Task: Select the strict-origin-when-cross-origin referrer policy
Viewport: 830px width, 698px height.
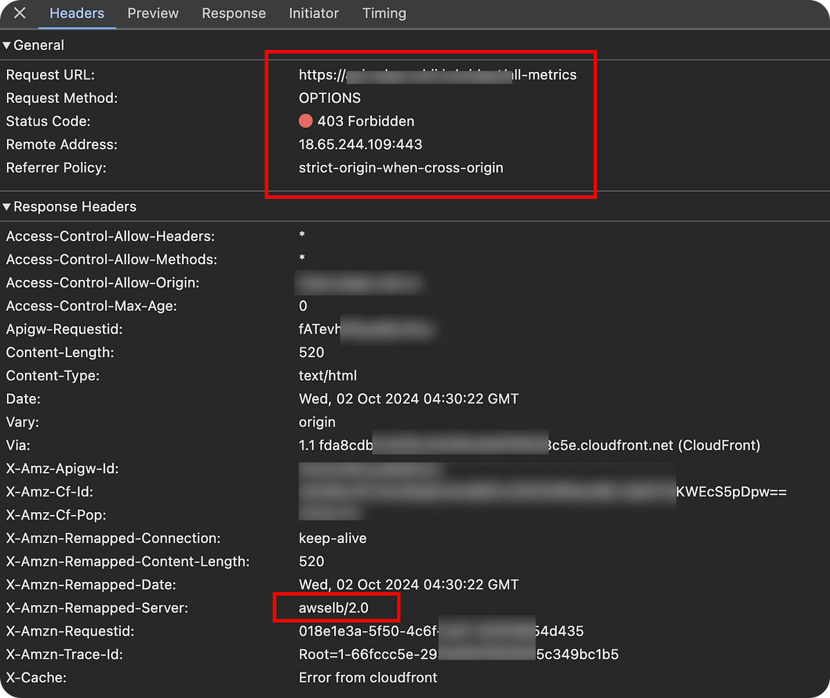Action: [x=400, y=167]
